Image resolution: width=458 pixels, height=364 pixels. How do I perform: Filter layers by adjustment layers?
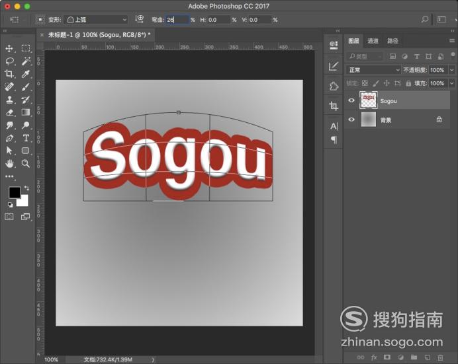(x=404, y=56)
